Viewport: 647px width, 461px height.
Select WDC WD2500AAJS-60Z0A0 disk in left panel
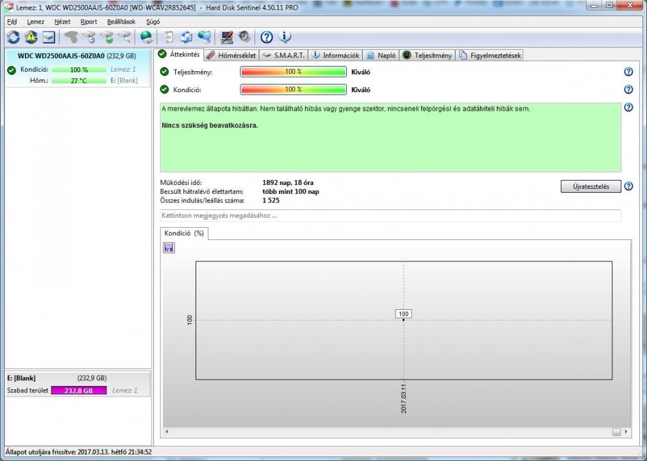click(x=78, y=68)
